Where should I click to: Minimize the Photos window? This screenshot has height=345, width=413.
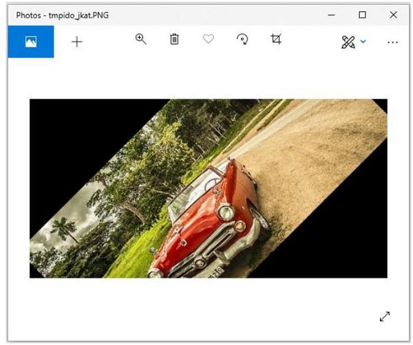coord(332,14)
